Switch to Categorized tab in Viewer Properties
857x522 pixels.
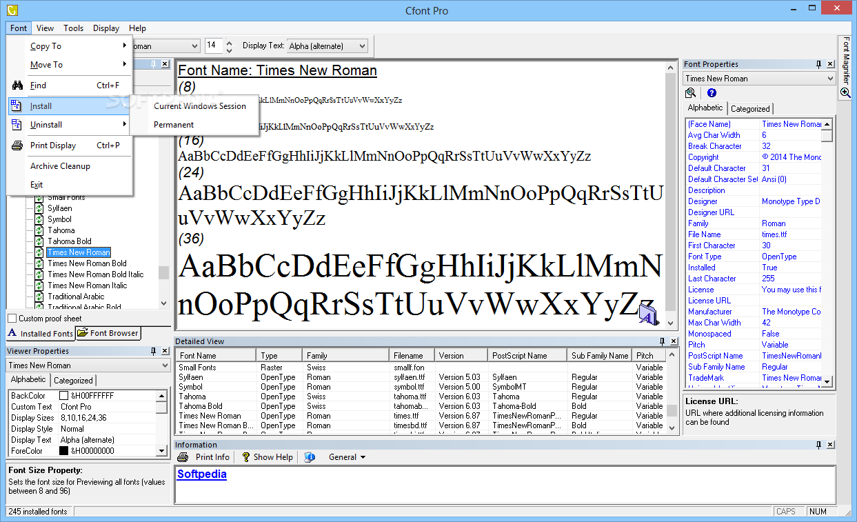click(x=73, y=381)
